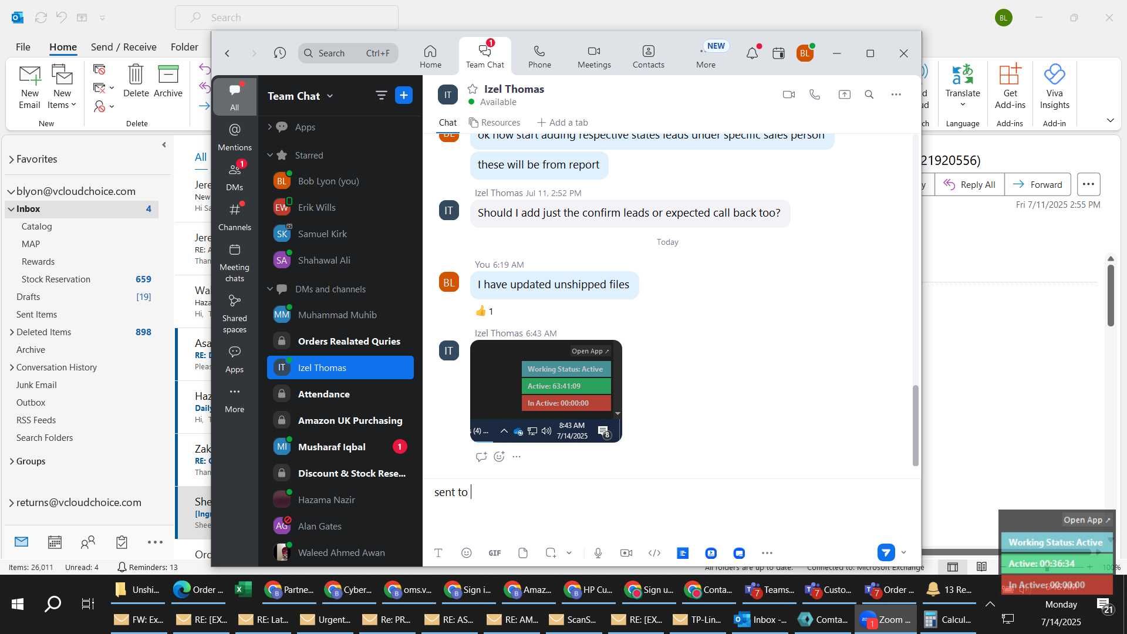Click Reply All in Outlook email
Image resolution: width=1127 pixels, height=634 pixels.
tap(969, 184)
